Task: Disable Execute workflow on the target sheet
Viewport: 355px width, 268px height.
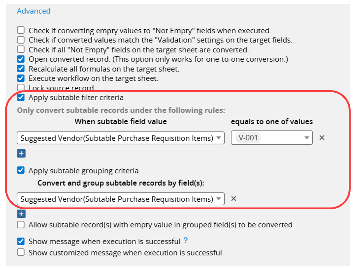Action: [21, 78]
